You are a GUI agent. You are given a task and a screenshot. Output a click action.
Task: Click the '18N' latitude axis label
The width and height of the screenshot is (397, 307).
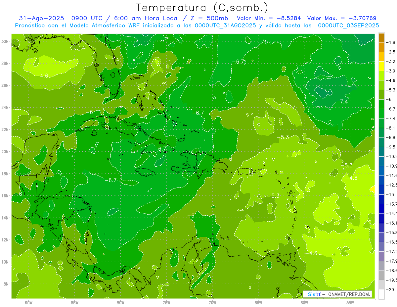(x=5, y=174)
